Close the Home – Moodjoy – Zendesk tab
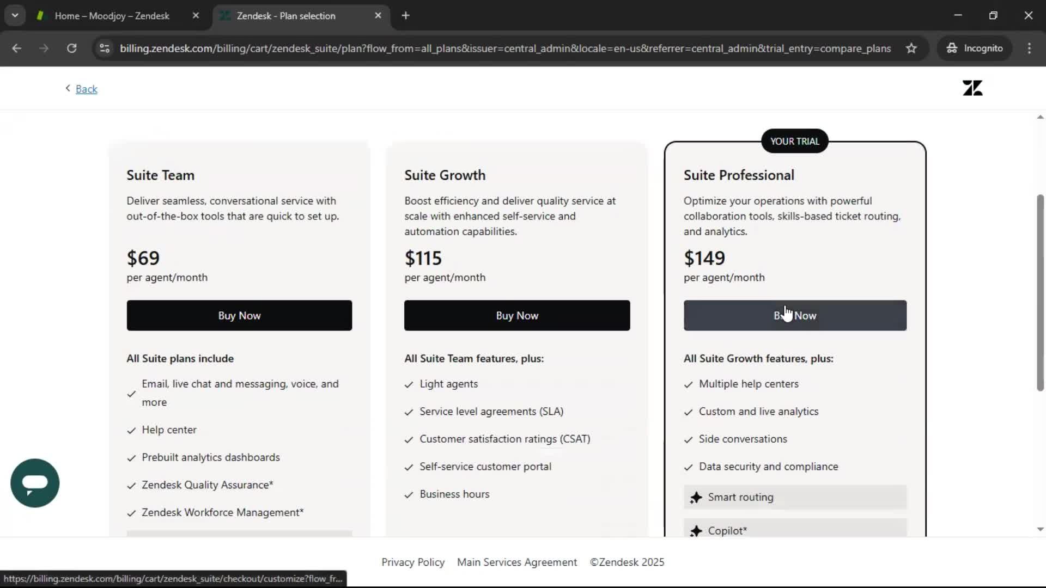 point(196,16)
